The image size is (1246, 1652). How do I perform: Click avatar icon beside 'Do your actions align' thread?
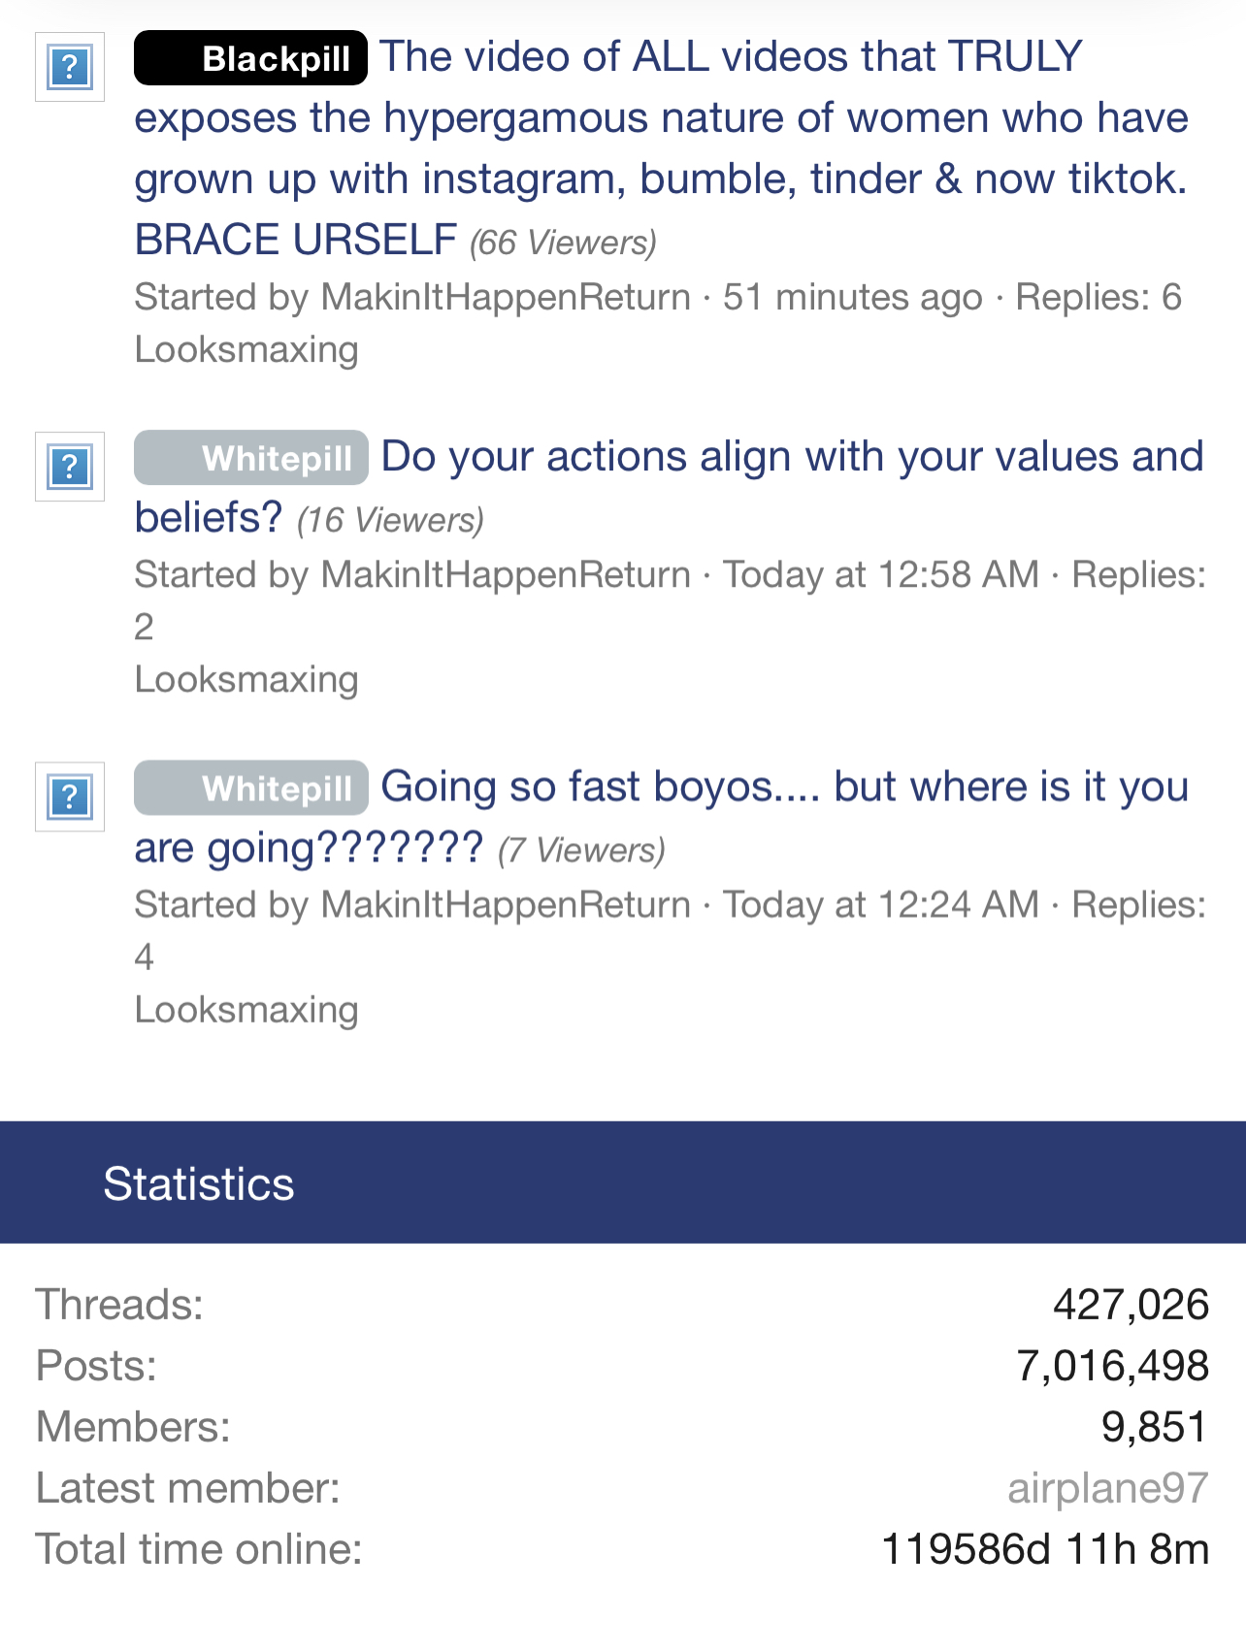[70, 467]
